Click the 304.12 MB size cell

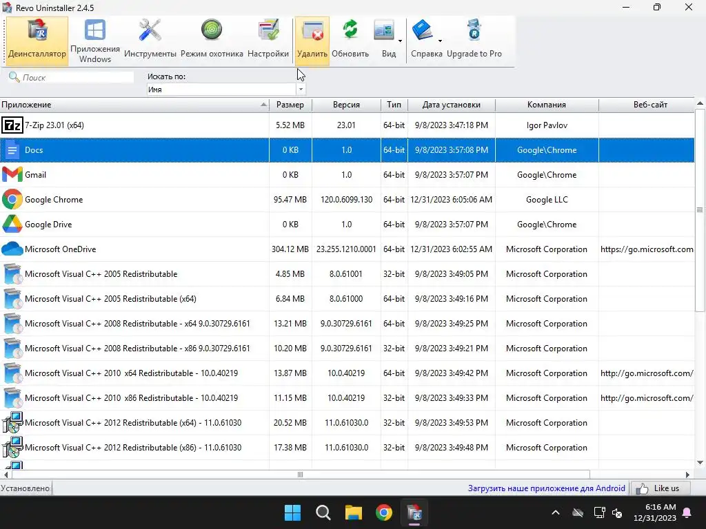pyautogui.click(x=290, y=249)
